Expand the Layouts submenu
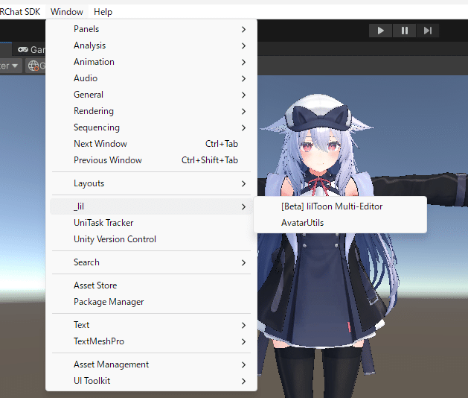468x398 pixels. [151, 183]
